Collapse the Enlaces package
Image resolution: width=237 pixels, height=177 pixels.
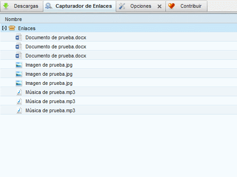coord(4,28)
